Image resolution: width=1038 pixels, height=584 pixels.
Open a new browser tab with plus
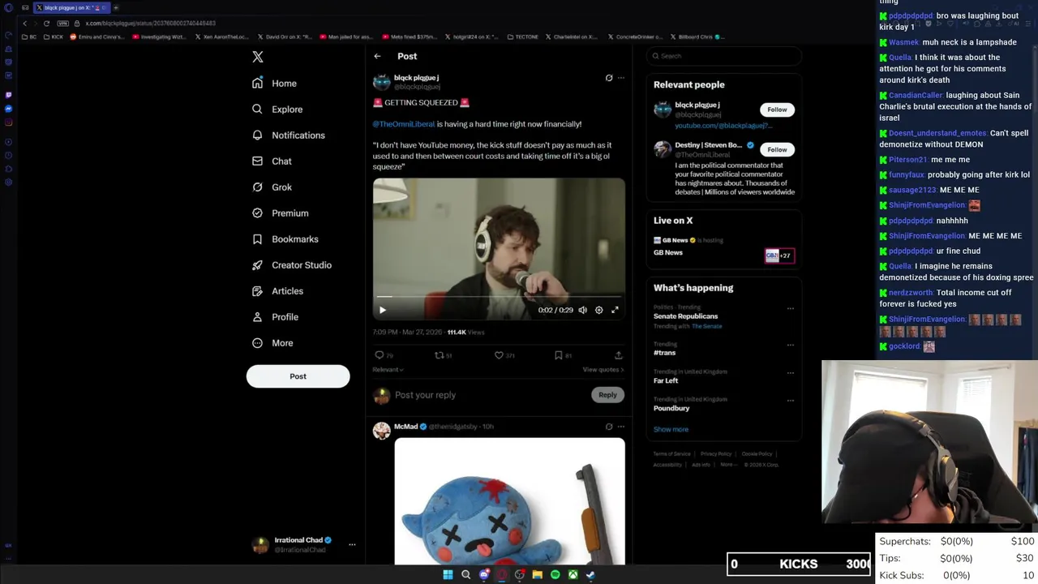pyautogui.click(x=116, y=7)
